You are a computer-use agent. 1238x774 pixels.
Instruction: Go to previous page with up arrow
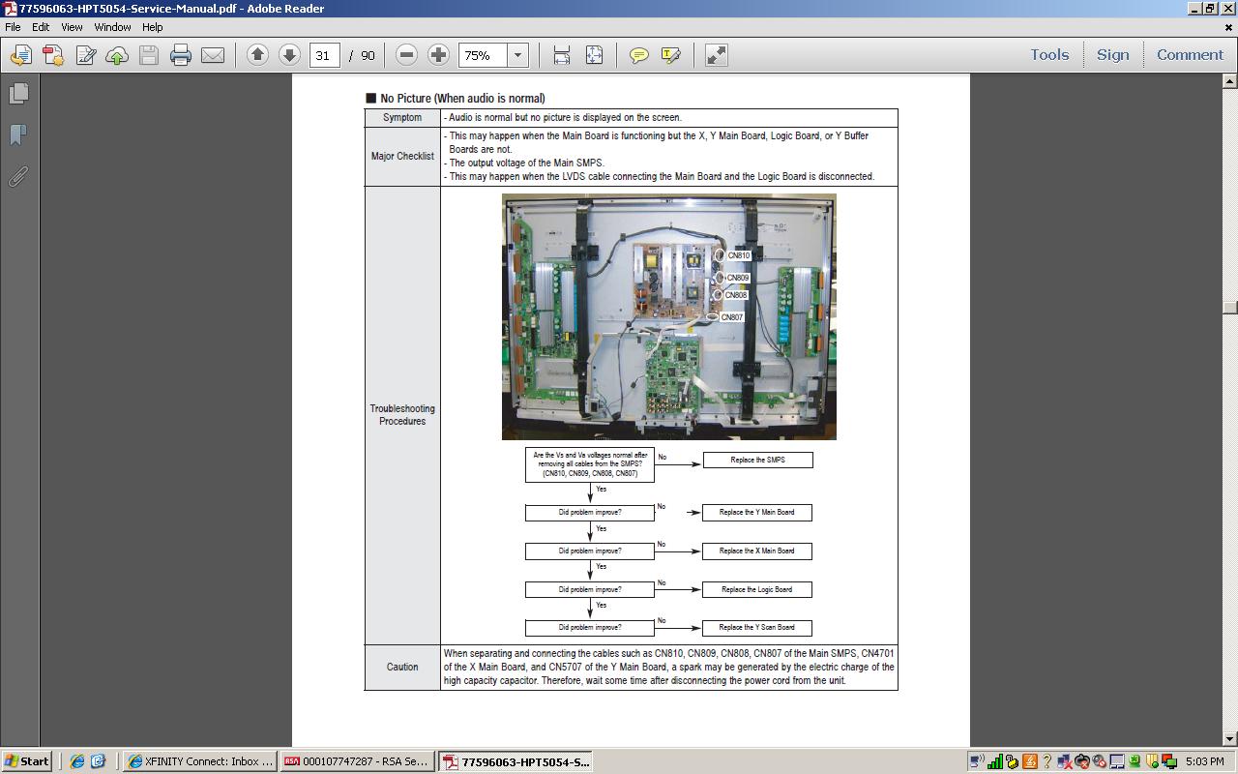(x=257, y=55)
